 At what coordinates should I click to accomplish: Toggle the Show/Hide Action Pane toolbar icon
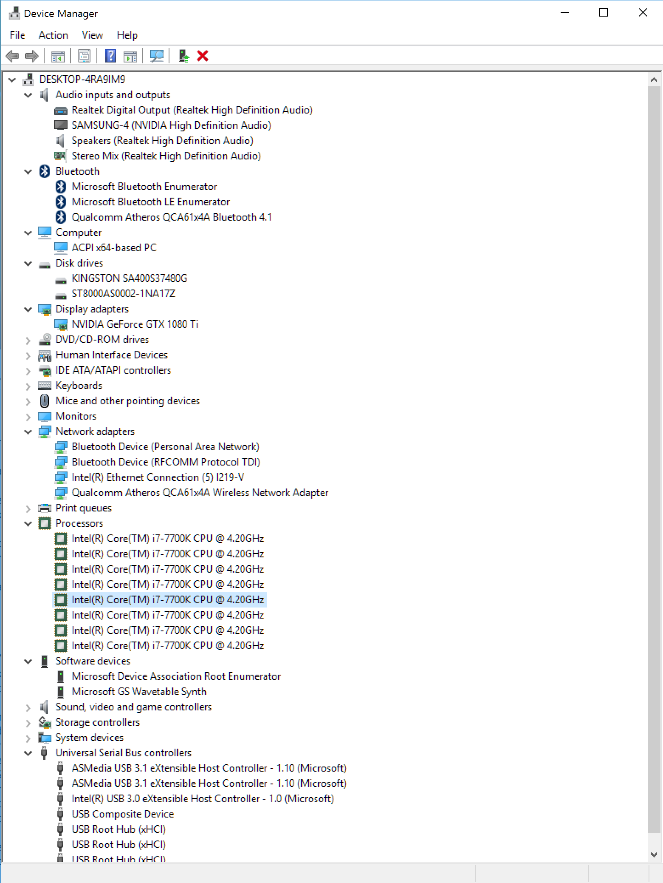click(x=130, y=56)
